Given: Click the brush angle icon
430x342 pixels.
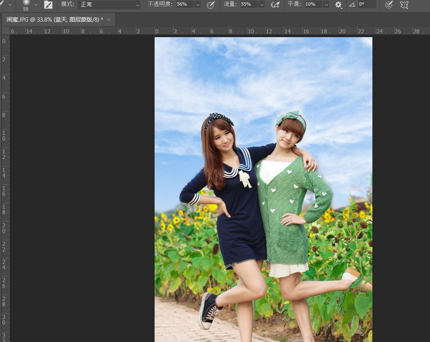Looking at the screenshot, I should pyautogui.click(x=352, y=5).
